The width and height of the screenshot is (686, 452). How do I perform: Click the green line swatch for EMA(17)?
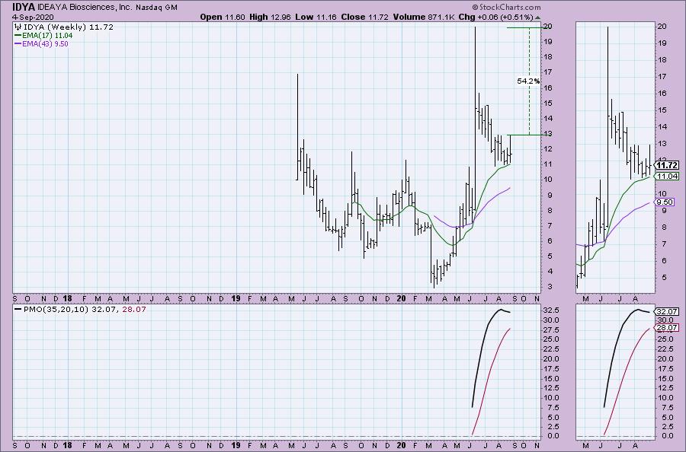pos(18,35)
